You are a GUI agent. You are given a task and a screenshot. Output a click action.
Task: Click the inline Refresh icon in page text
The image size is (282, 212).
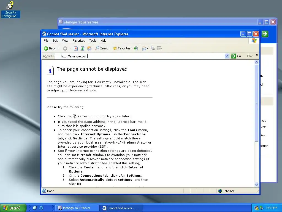[x=74, y=117]
